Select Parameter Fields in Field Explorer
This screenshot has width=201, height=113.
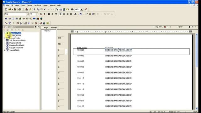tap(15, 43)
